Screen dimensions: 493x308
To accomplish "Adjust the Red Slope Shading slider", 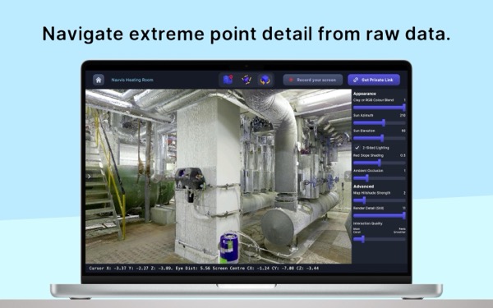I will point(379,163).
